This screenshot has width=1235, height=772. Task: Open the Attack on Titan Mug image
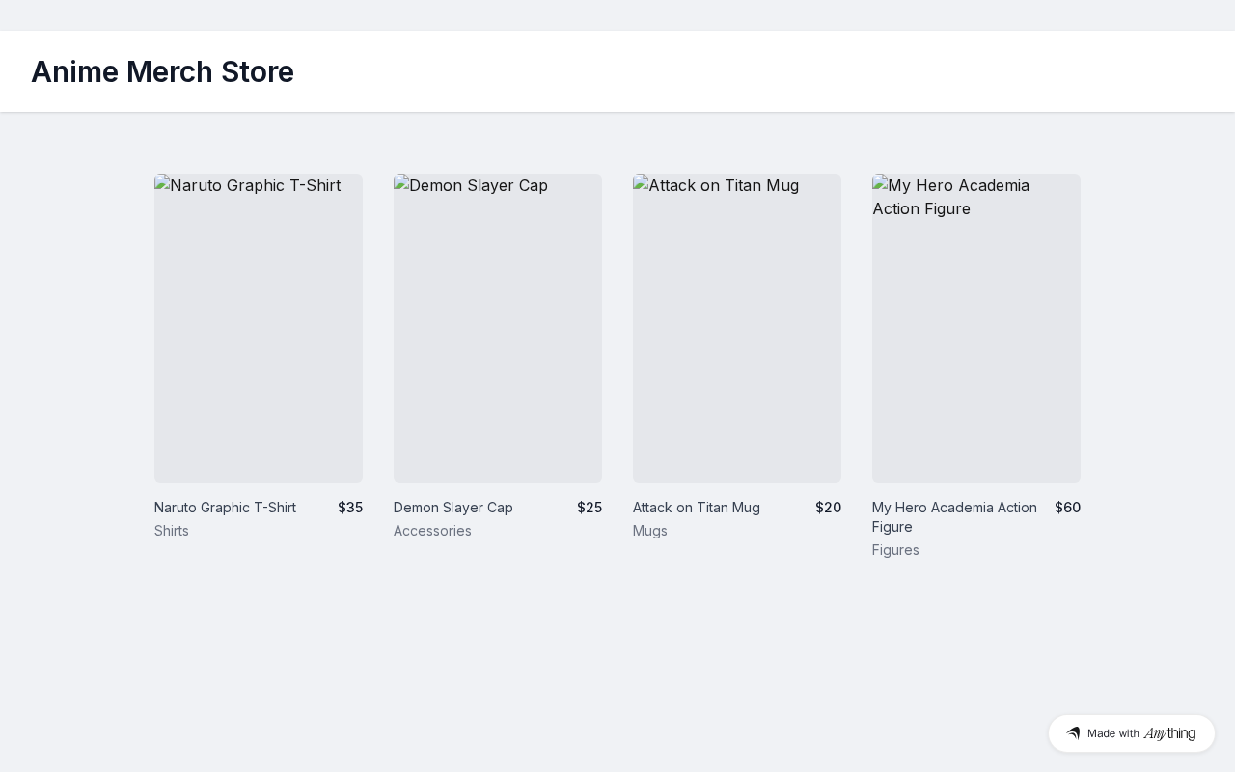coord(737,328)
